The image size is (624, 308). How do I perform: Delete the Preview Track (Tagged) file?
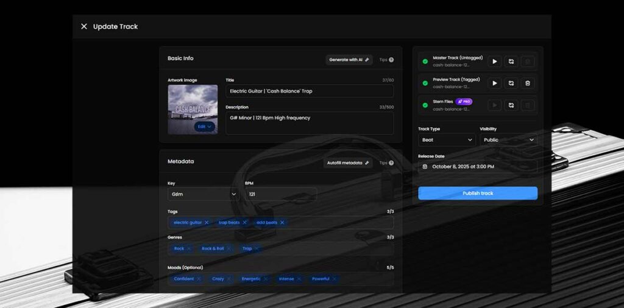pos(528,83)
